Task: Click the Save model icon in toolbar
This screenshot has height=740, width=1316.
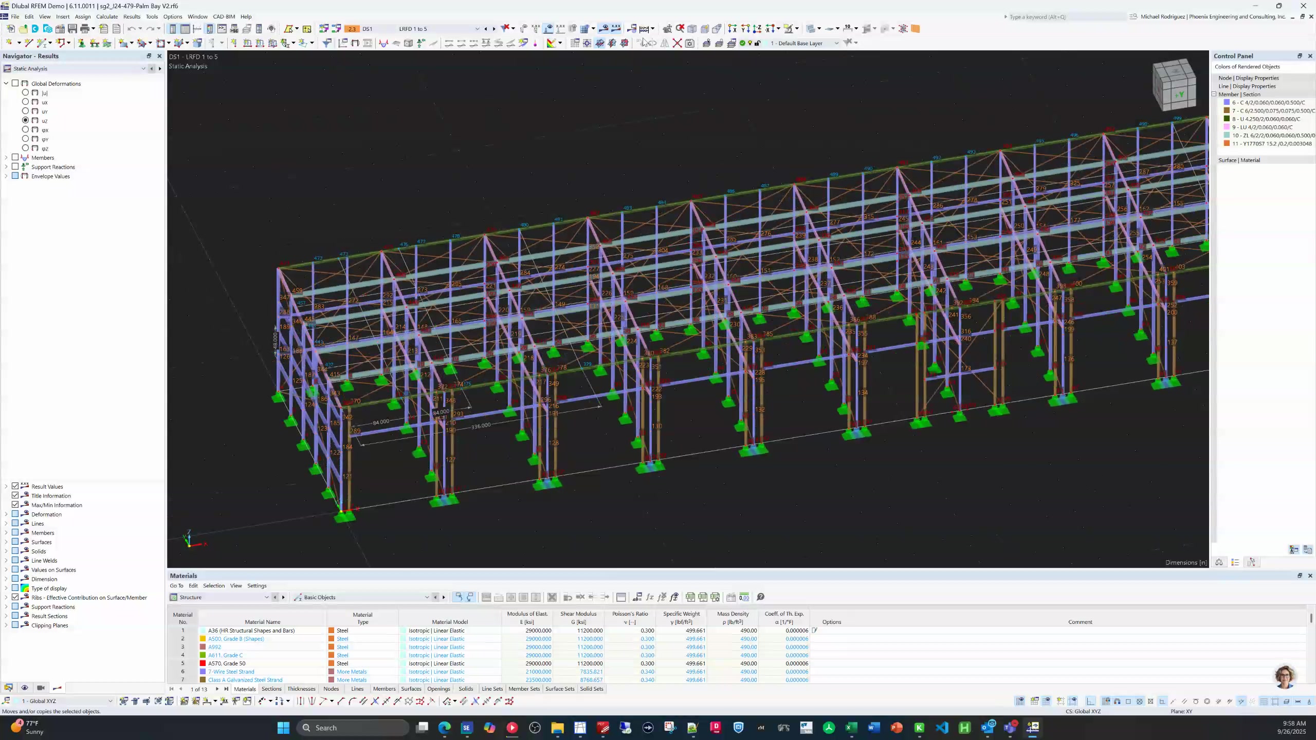Action: [x=72, y=29]
